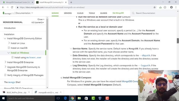Open the Installation sidebar entry
This screenshot has height=101, width=179.
click(x=9, y=34)
